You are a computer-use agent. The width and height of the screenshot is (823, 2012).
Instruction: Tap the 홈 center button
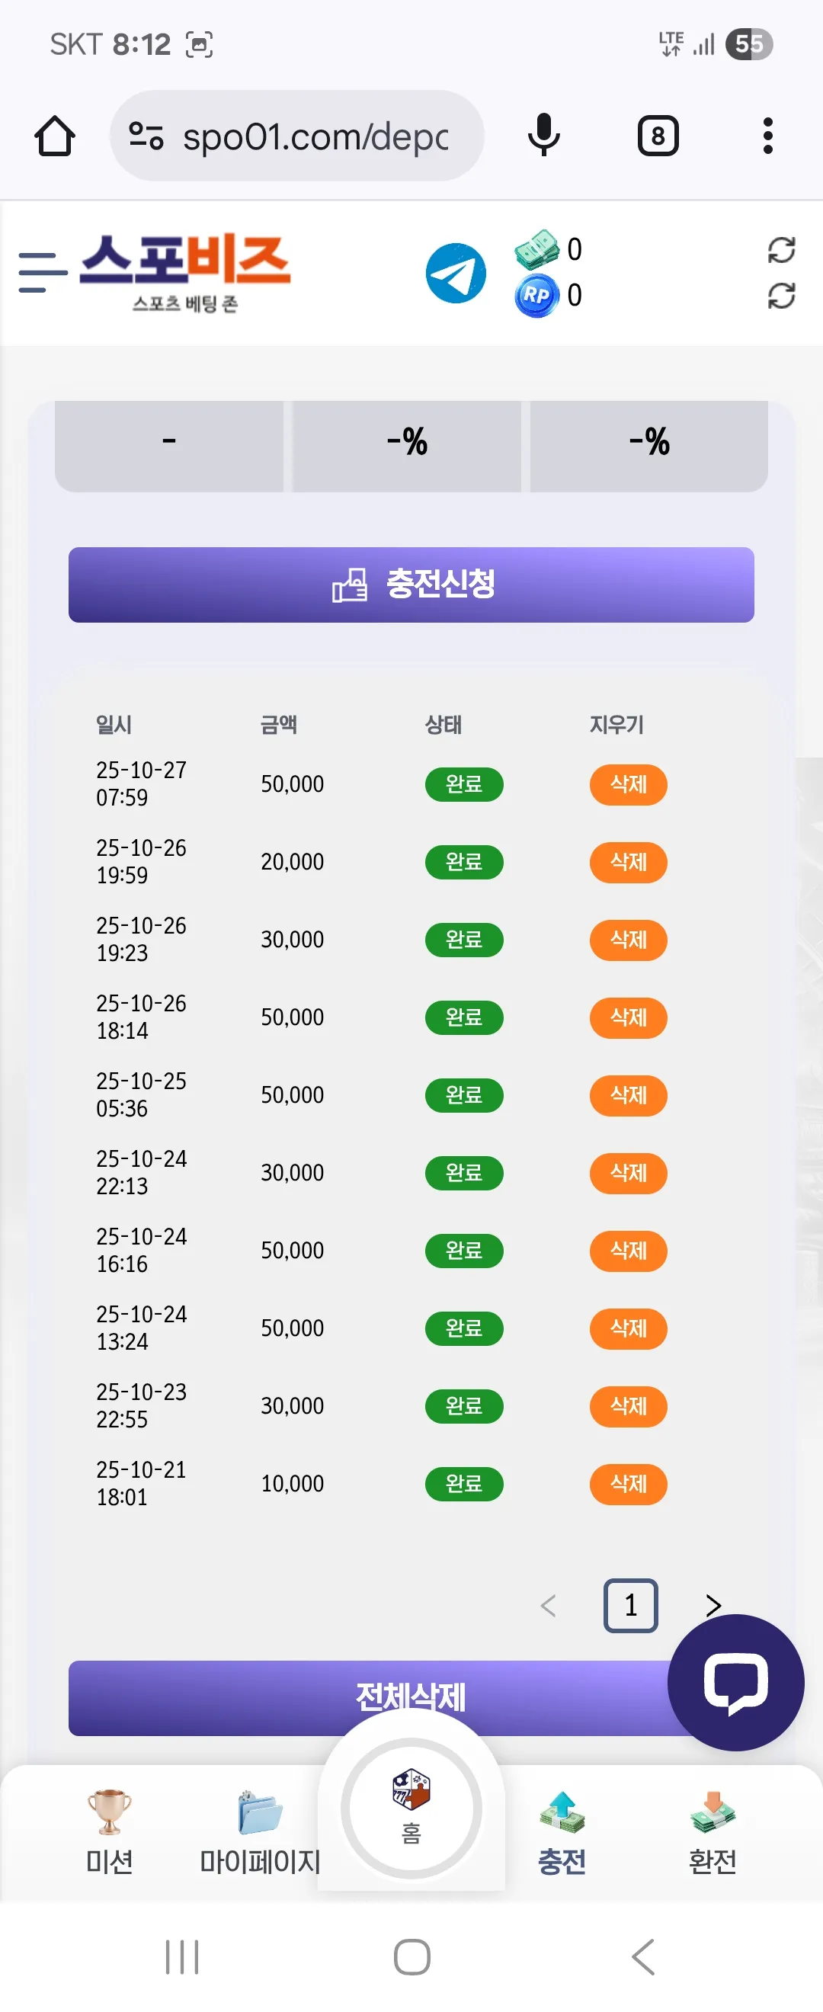[x=411, y=1809]
